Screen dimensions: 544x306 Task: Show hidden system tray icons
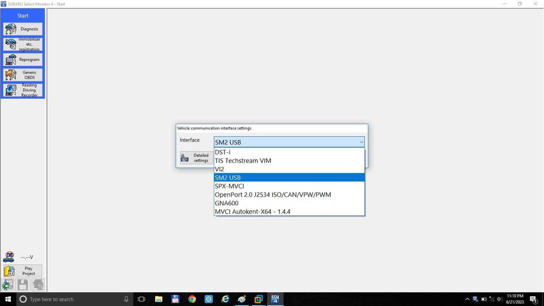click(x=467, y=299)
